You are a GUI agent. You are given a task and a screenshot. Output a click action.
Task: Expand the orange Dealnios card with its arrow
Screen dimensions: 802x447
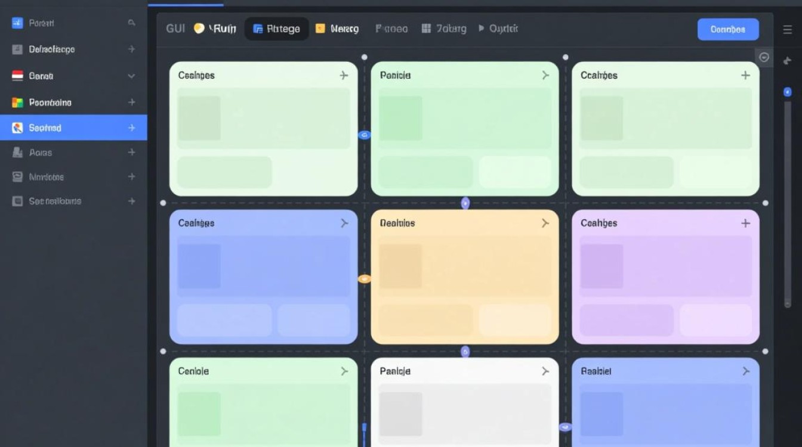tap(545, 223)
